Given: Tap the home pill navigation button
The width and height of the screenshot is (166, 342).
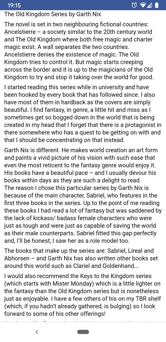Looking at the screenshot, I should click(x=83, y=332).
